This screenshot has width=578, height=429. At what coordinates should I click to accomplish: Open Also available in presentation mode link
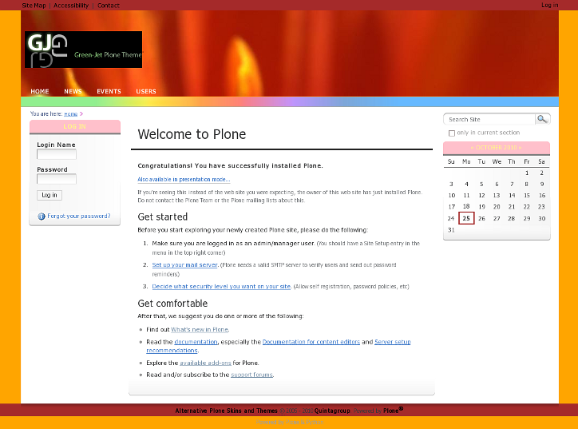184,179
